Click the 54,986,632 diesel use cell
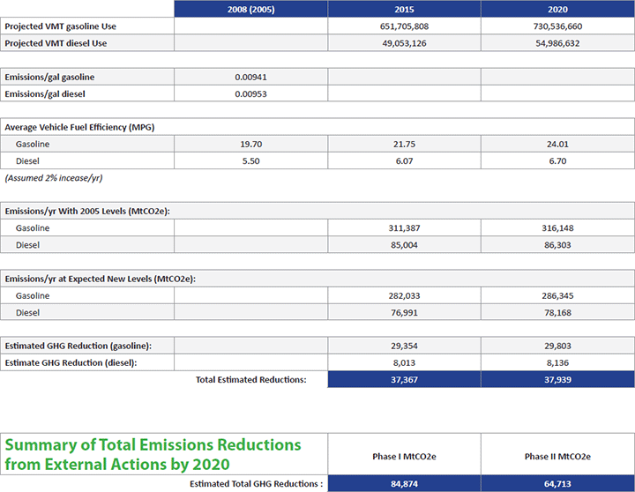The width and height of the screenshot is (635, 492). coord(557,43)
